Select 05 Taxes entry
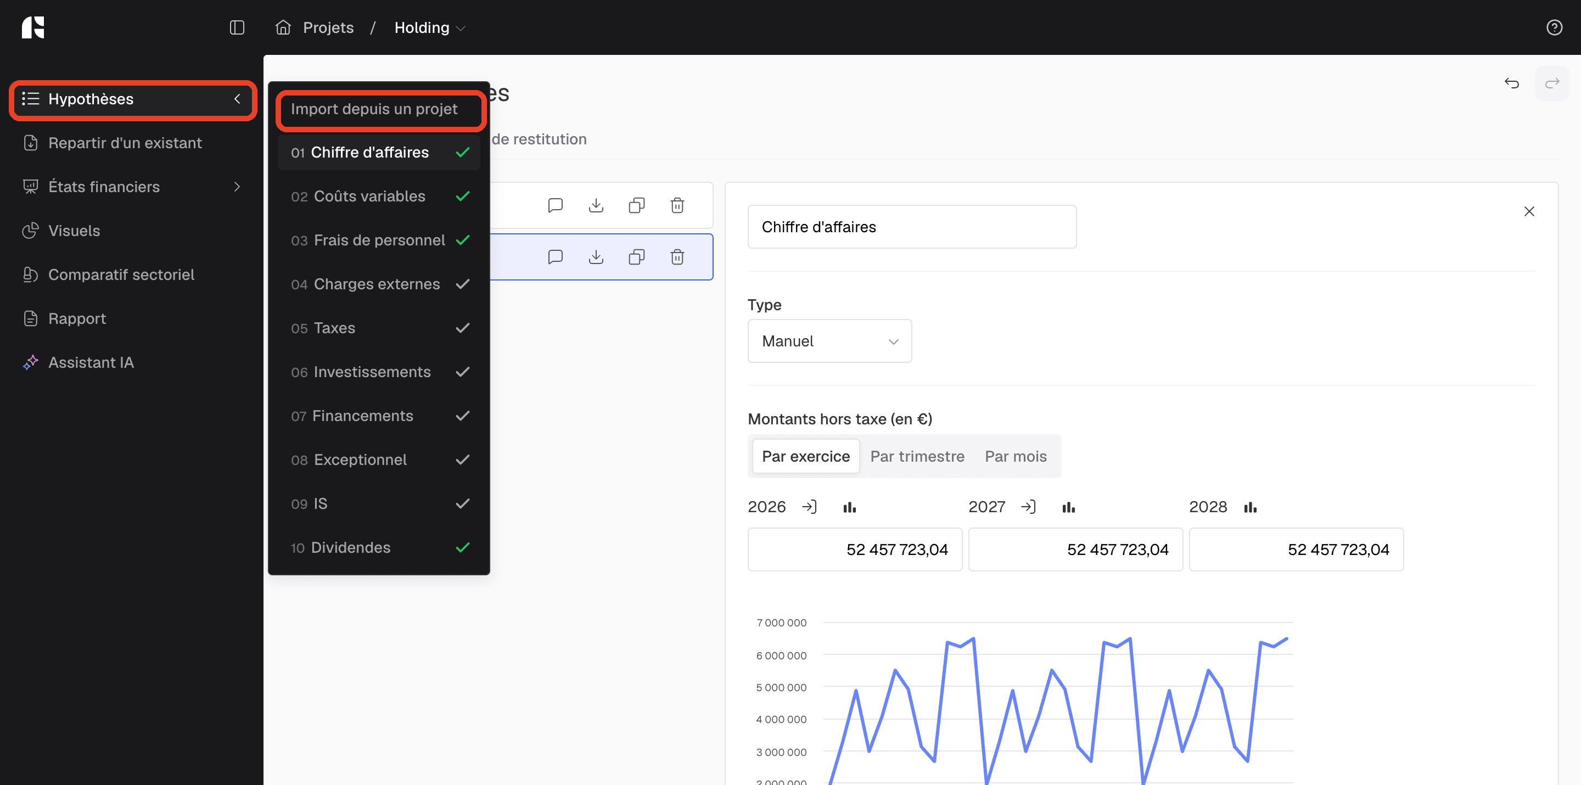 [379, 328]
